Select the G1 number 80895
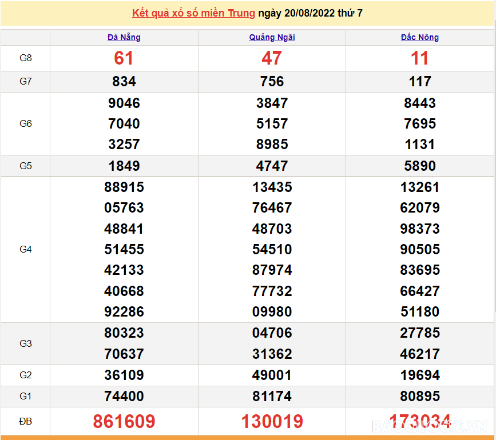496x440 pixels. point(419,396)
